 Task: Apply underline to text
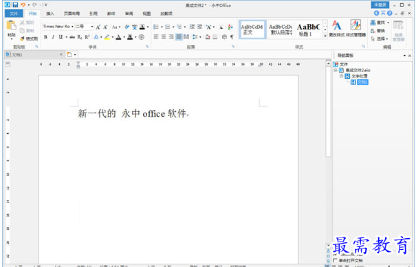(x=61, y=37)
